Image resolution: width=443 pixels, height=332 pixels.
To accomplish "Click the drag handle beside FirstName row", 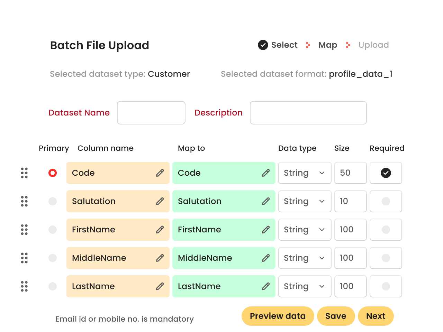I will (24, 230).
